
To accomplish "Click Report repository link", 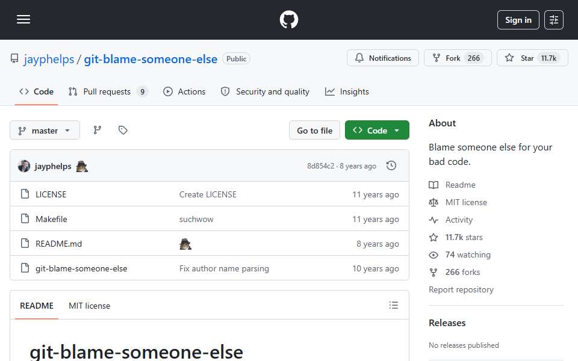I will (461, 289).
